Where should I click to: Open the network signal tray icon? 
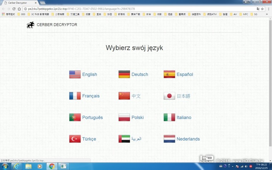click(242, 166)
